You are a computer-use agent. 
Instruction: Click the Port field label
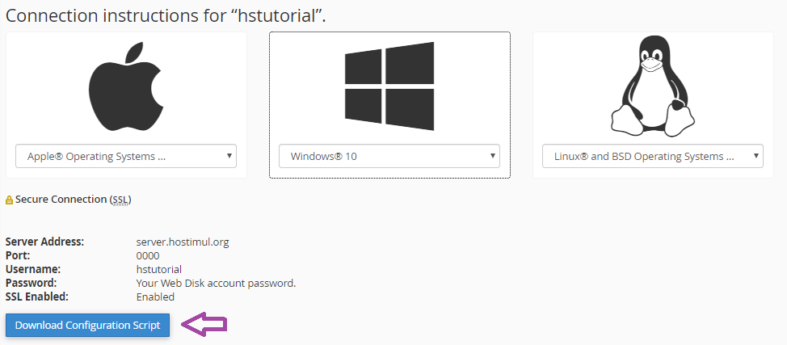click(x=17, y=255)
